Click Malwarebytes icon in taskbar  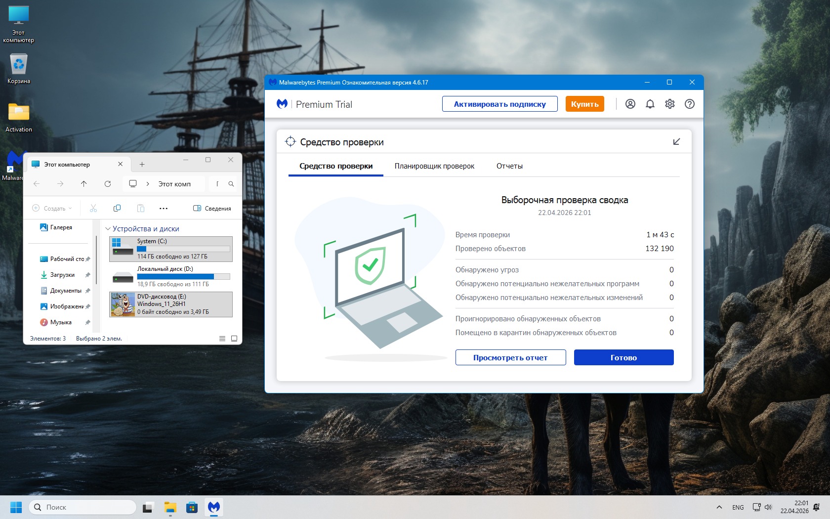point(213,507)
